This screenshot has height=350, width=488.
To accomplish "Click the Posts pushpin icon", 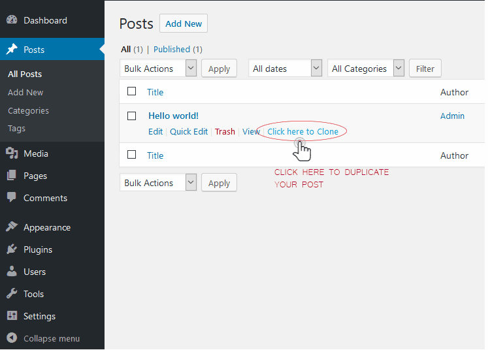I will 12,49.
